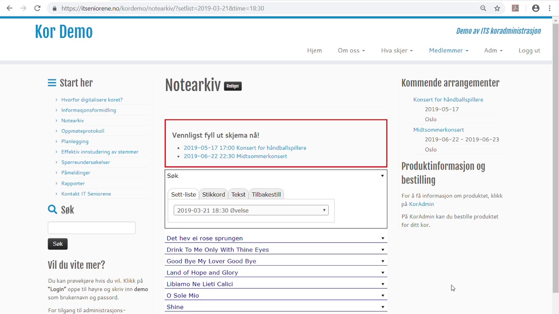Click the address bar URL field
The image size is (559, 314).
262,8
